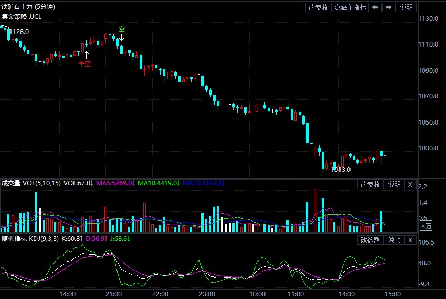Image resolution: width=446 pixels, height=299 pixels.
Task: Click the red 平空 cover-short signal marker
Action: [x=84, y=63]
